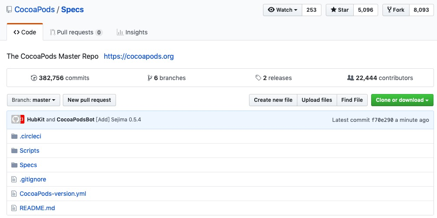
Task: Click the New pull request button
Action: [x=89, y=100]
